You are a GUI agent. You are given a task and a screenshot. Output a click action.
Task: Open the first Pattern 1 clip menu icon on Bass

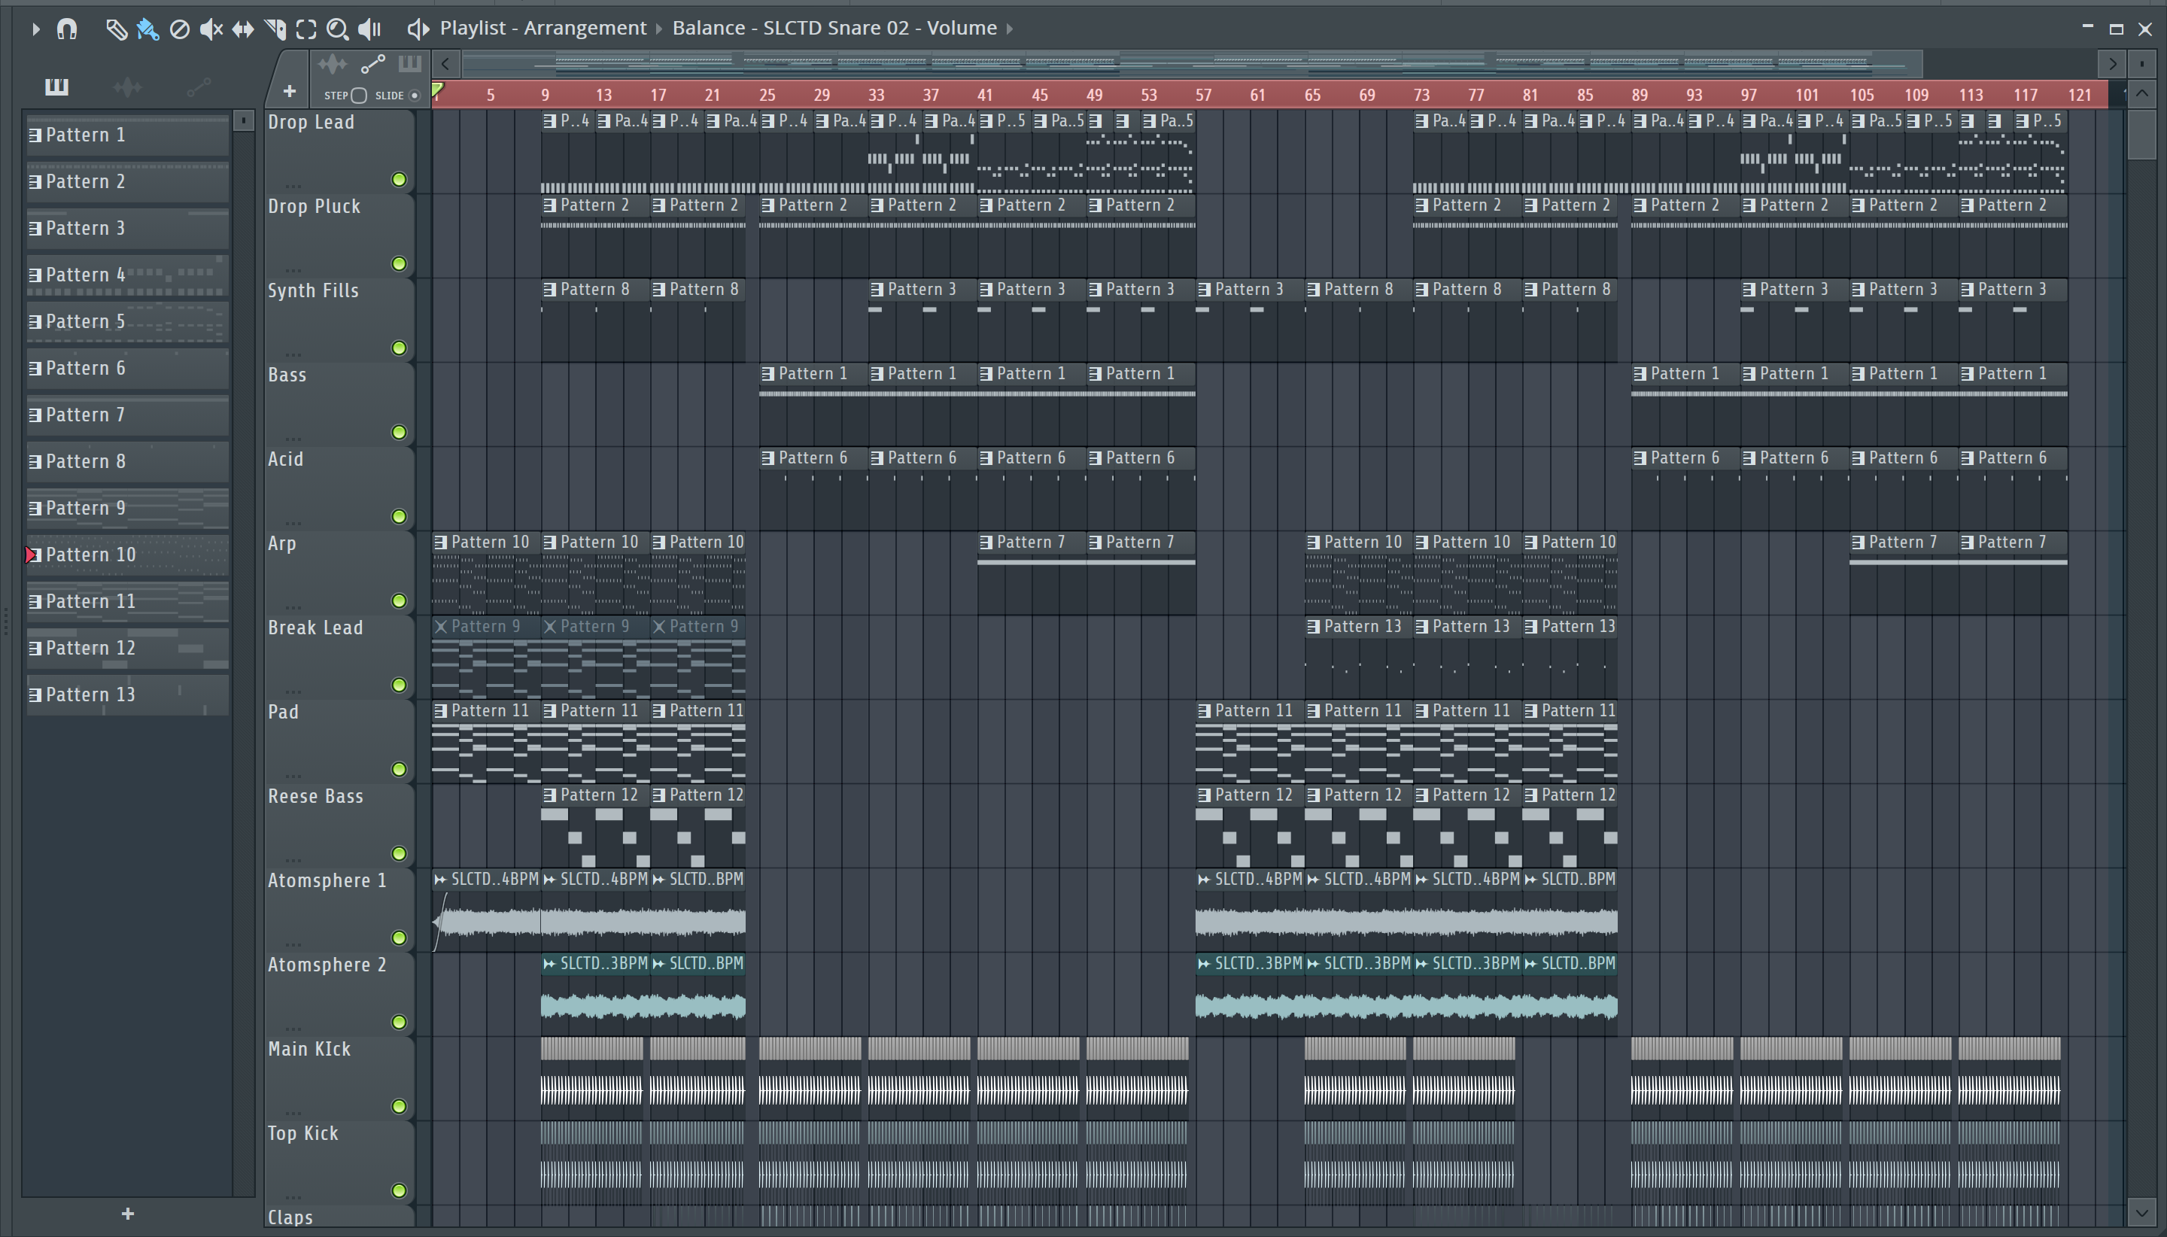[768, 374]
